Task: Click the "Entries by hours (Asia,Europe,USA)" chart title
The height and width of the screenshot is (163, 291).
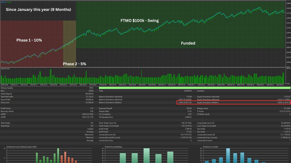Action: tap(22, 147)
